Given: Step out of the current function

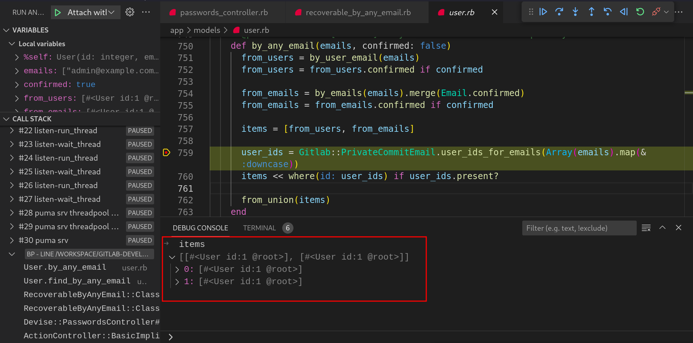Looking at the screenshot, I should (x=592, y=12).
